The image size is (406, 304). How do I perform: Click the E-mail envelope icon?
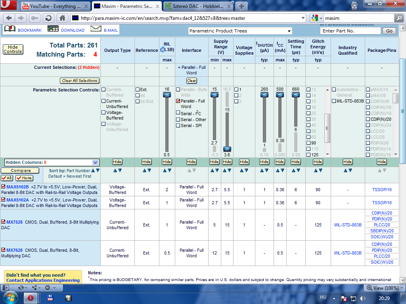click(x=96, y=28)
